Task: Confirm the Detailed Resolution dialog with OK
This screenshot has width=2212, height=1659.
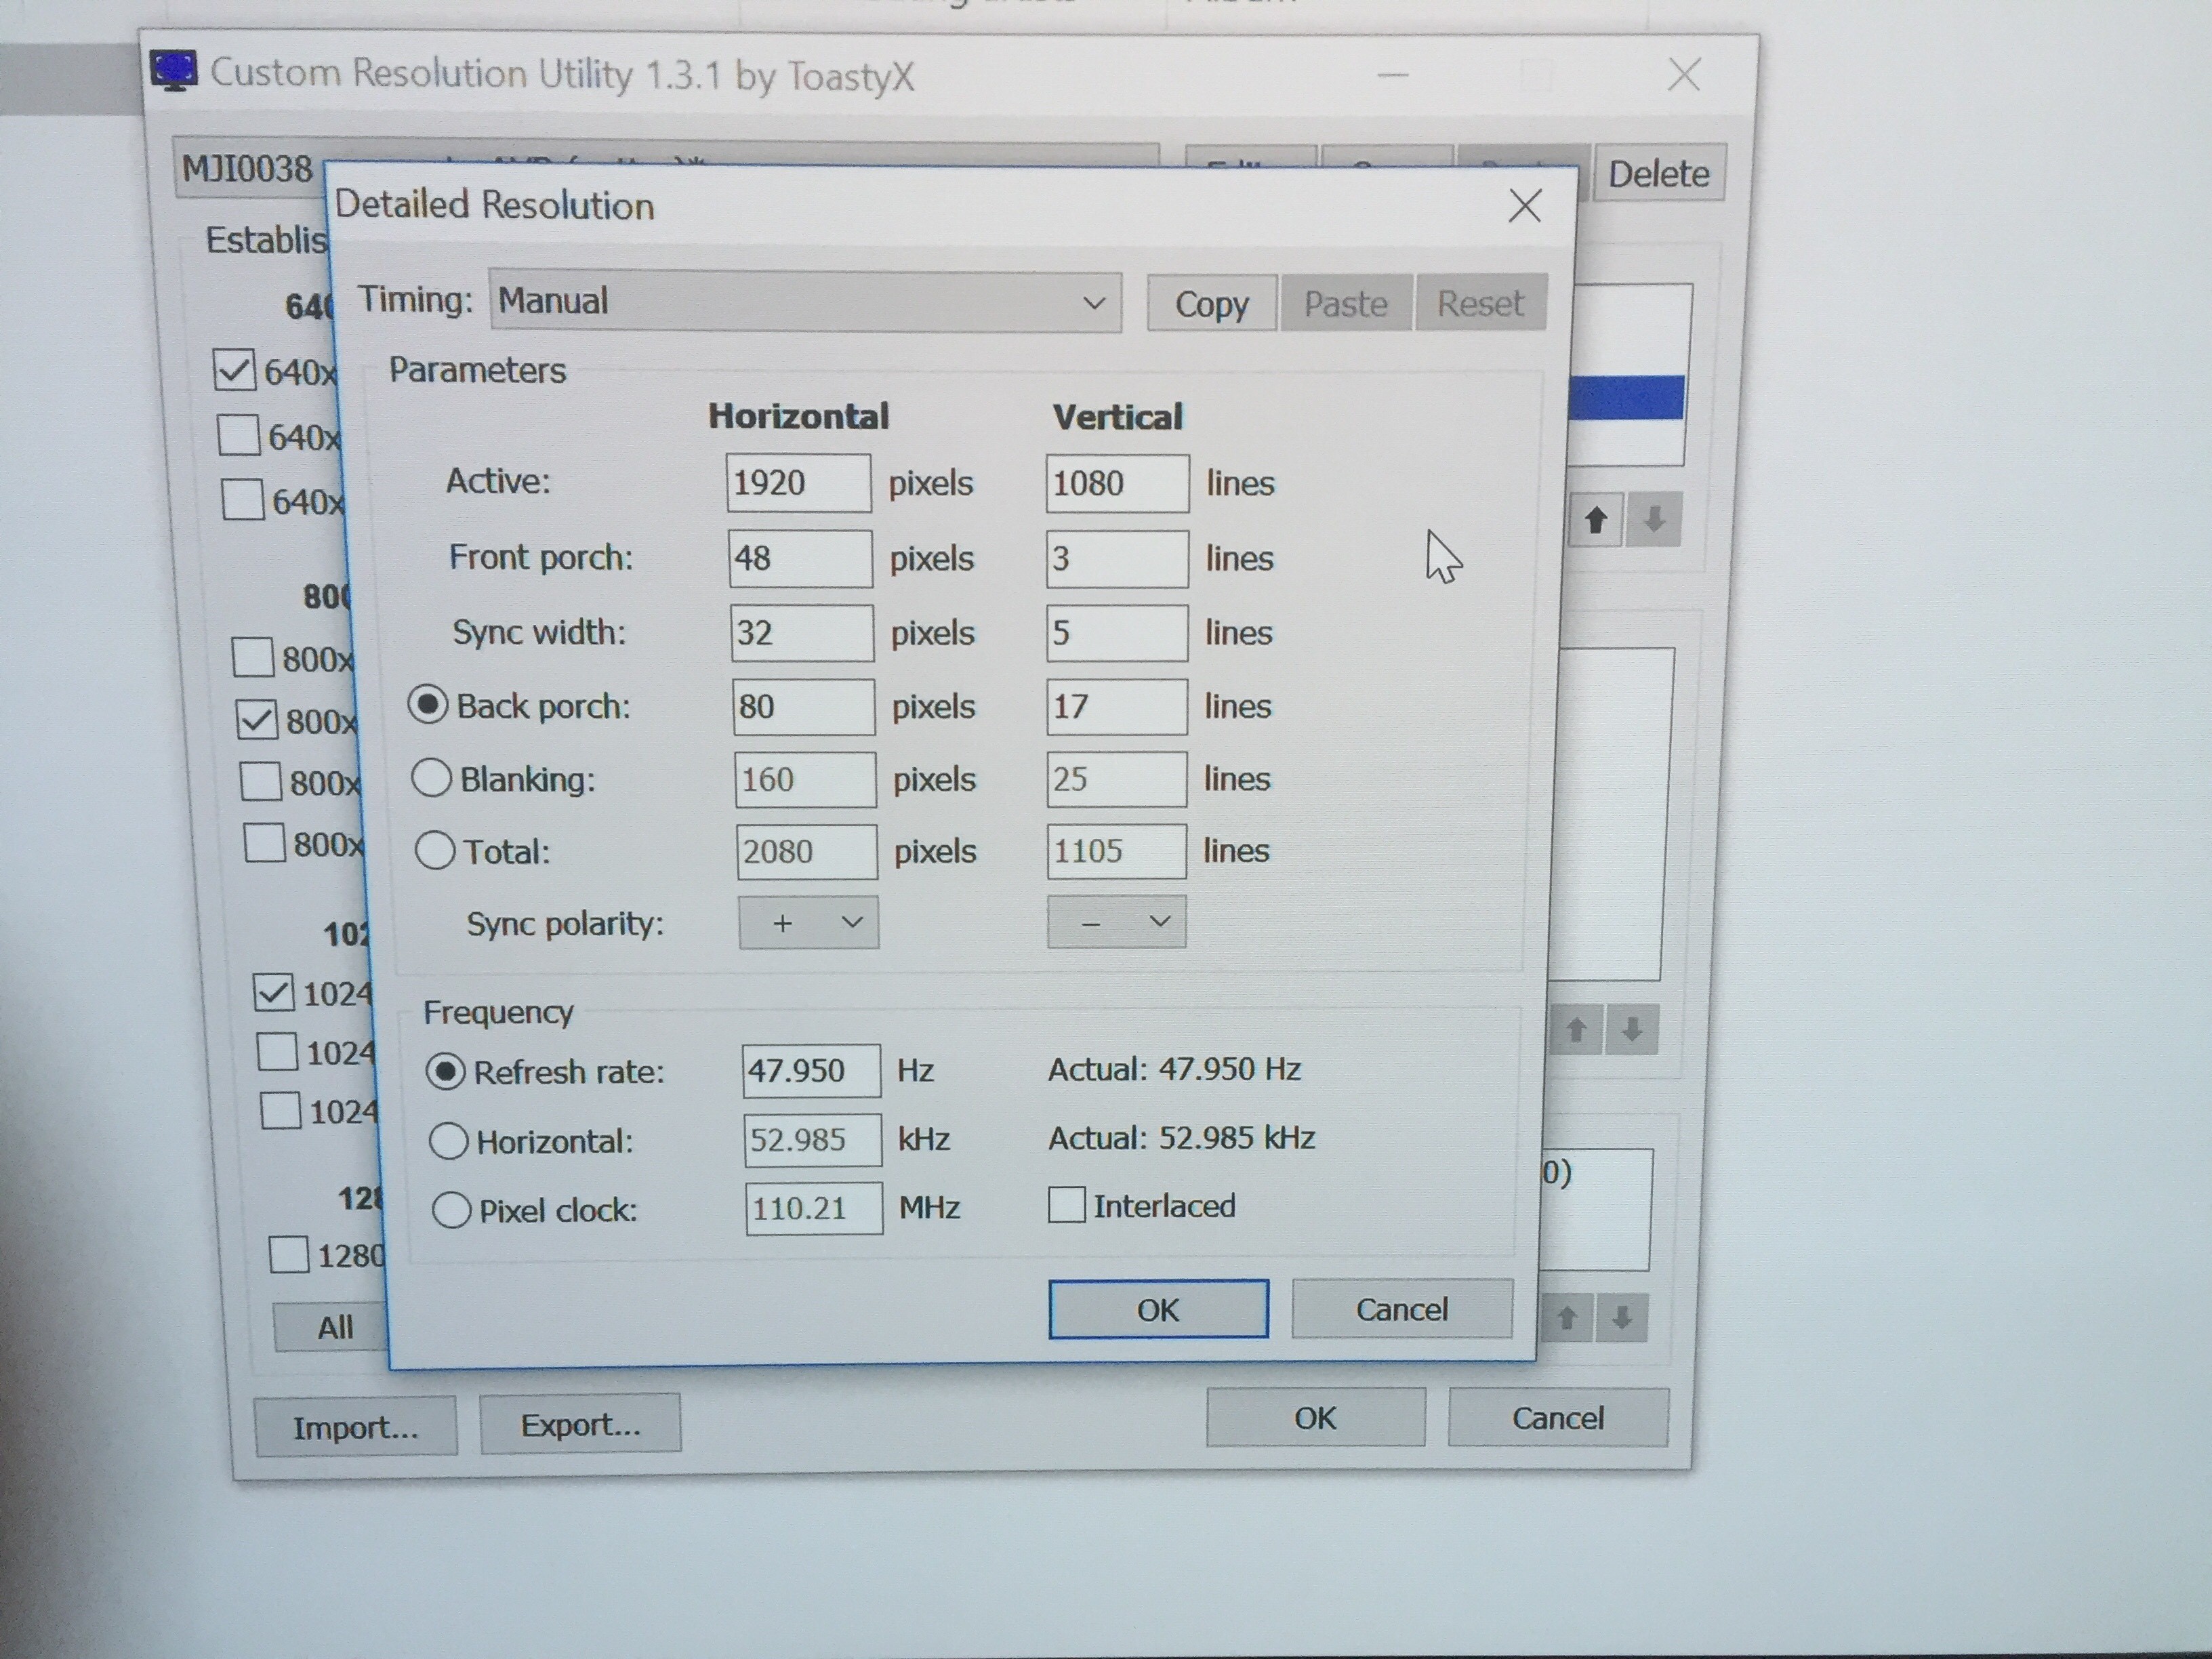Action: tap(1158, 1309)
